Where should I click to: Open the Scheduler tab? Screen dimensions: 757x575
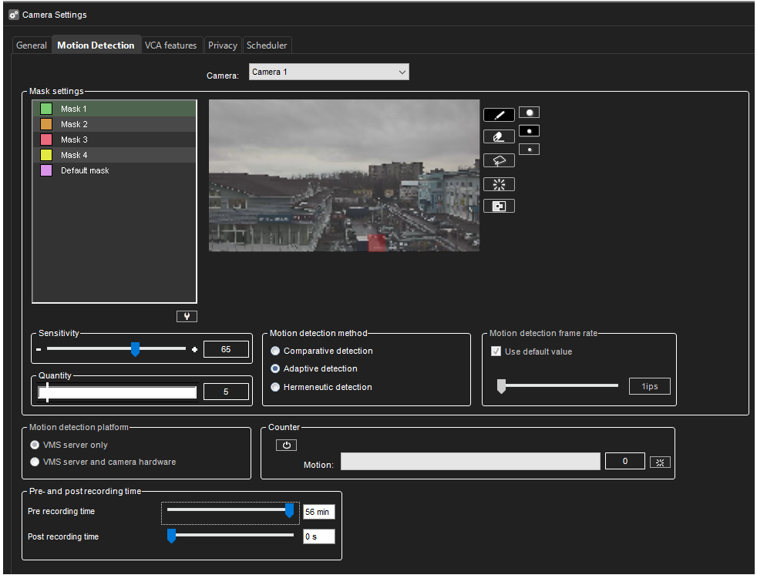coord(267,45)
